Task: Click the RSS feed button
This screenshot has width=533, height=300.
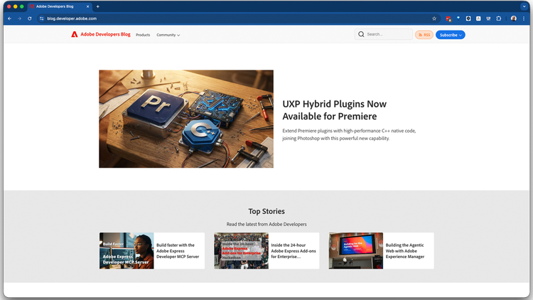Action: click(x=424, y=35)
